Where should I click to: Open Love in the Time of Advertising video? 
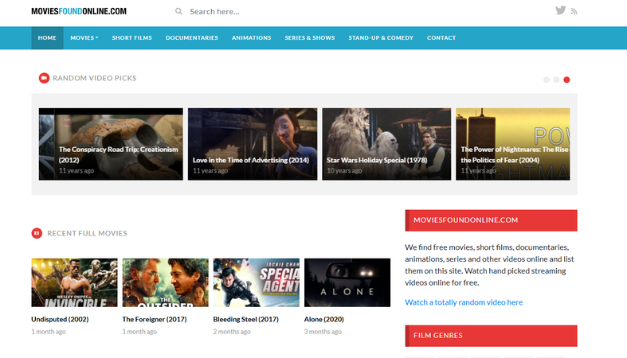(253, 144)
